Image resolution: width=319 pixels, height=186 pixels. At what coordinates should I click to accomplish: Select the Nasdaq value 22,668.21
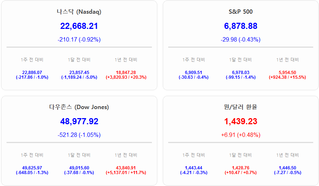click(79, 26)
